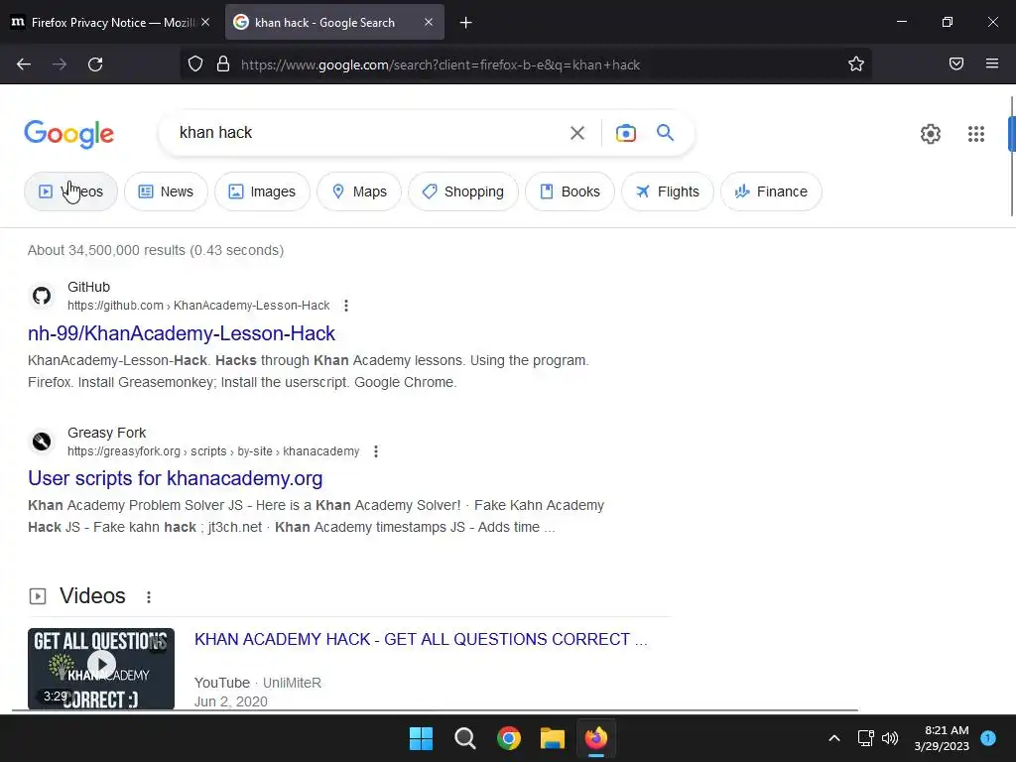
Task: Open the clock showing 8:21 AM
Action: 942,738
